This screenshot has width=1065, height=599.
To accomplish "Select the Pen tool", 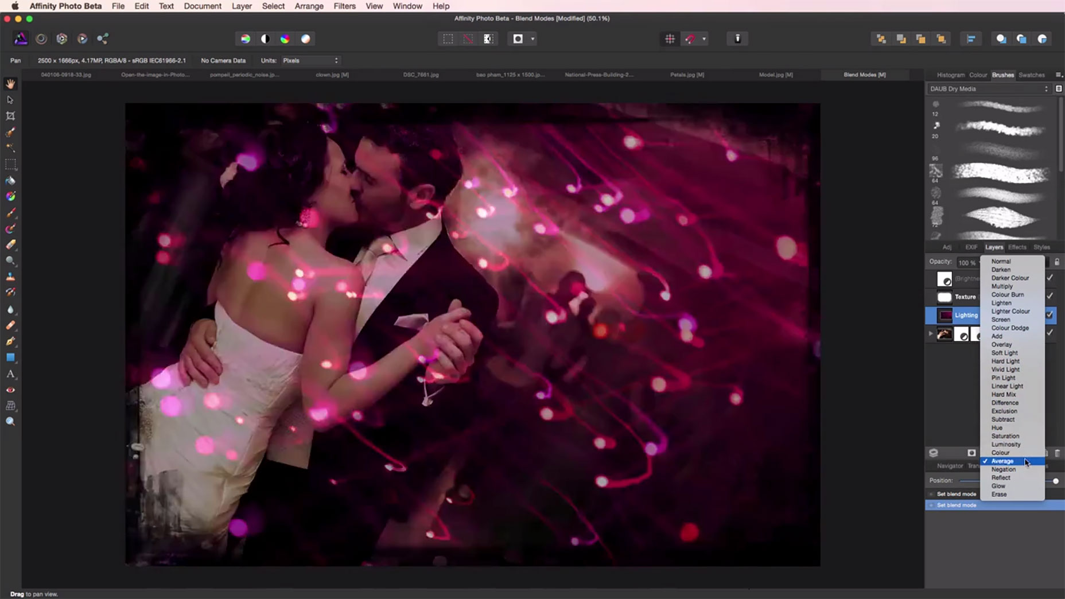I will (x=10, y=341).
